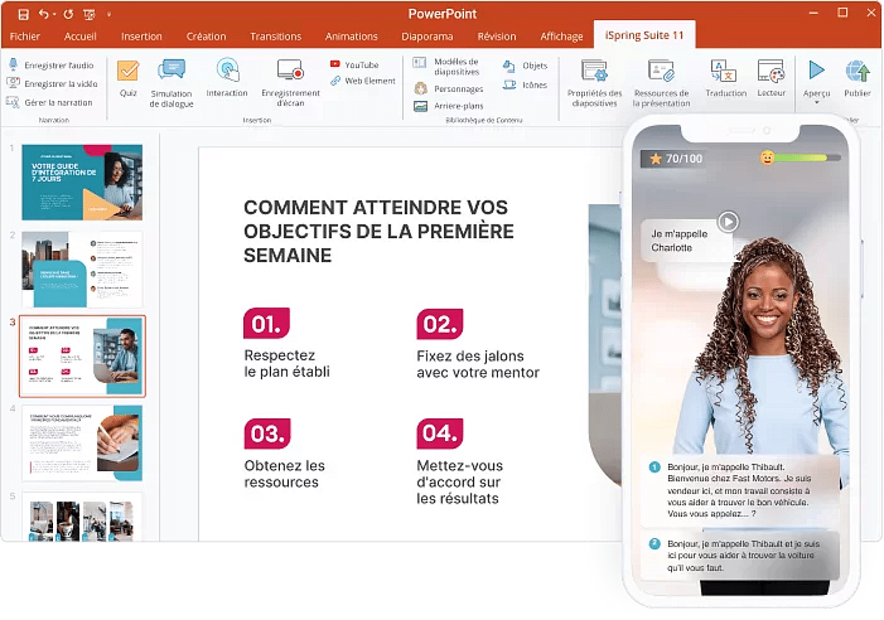Switch to the iSpring Suite 11 tab
This screenshot has height=620, width=884.
click(645, 35)
